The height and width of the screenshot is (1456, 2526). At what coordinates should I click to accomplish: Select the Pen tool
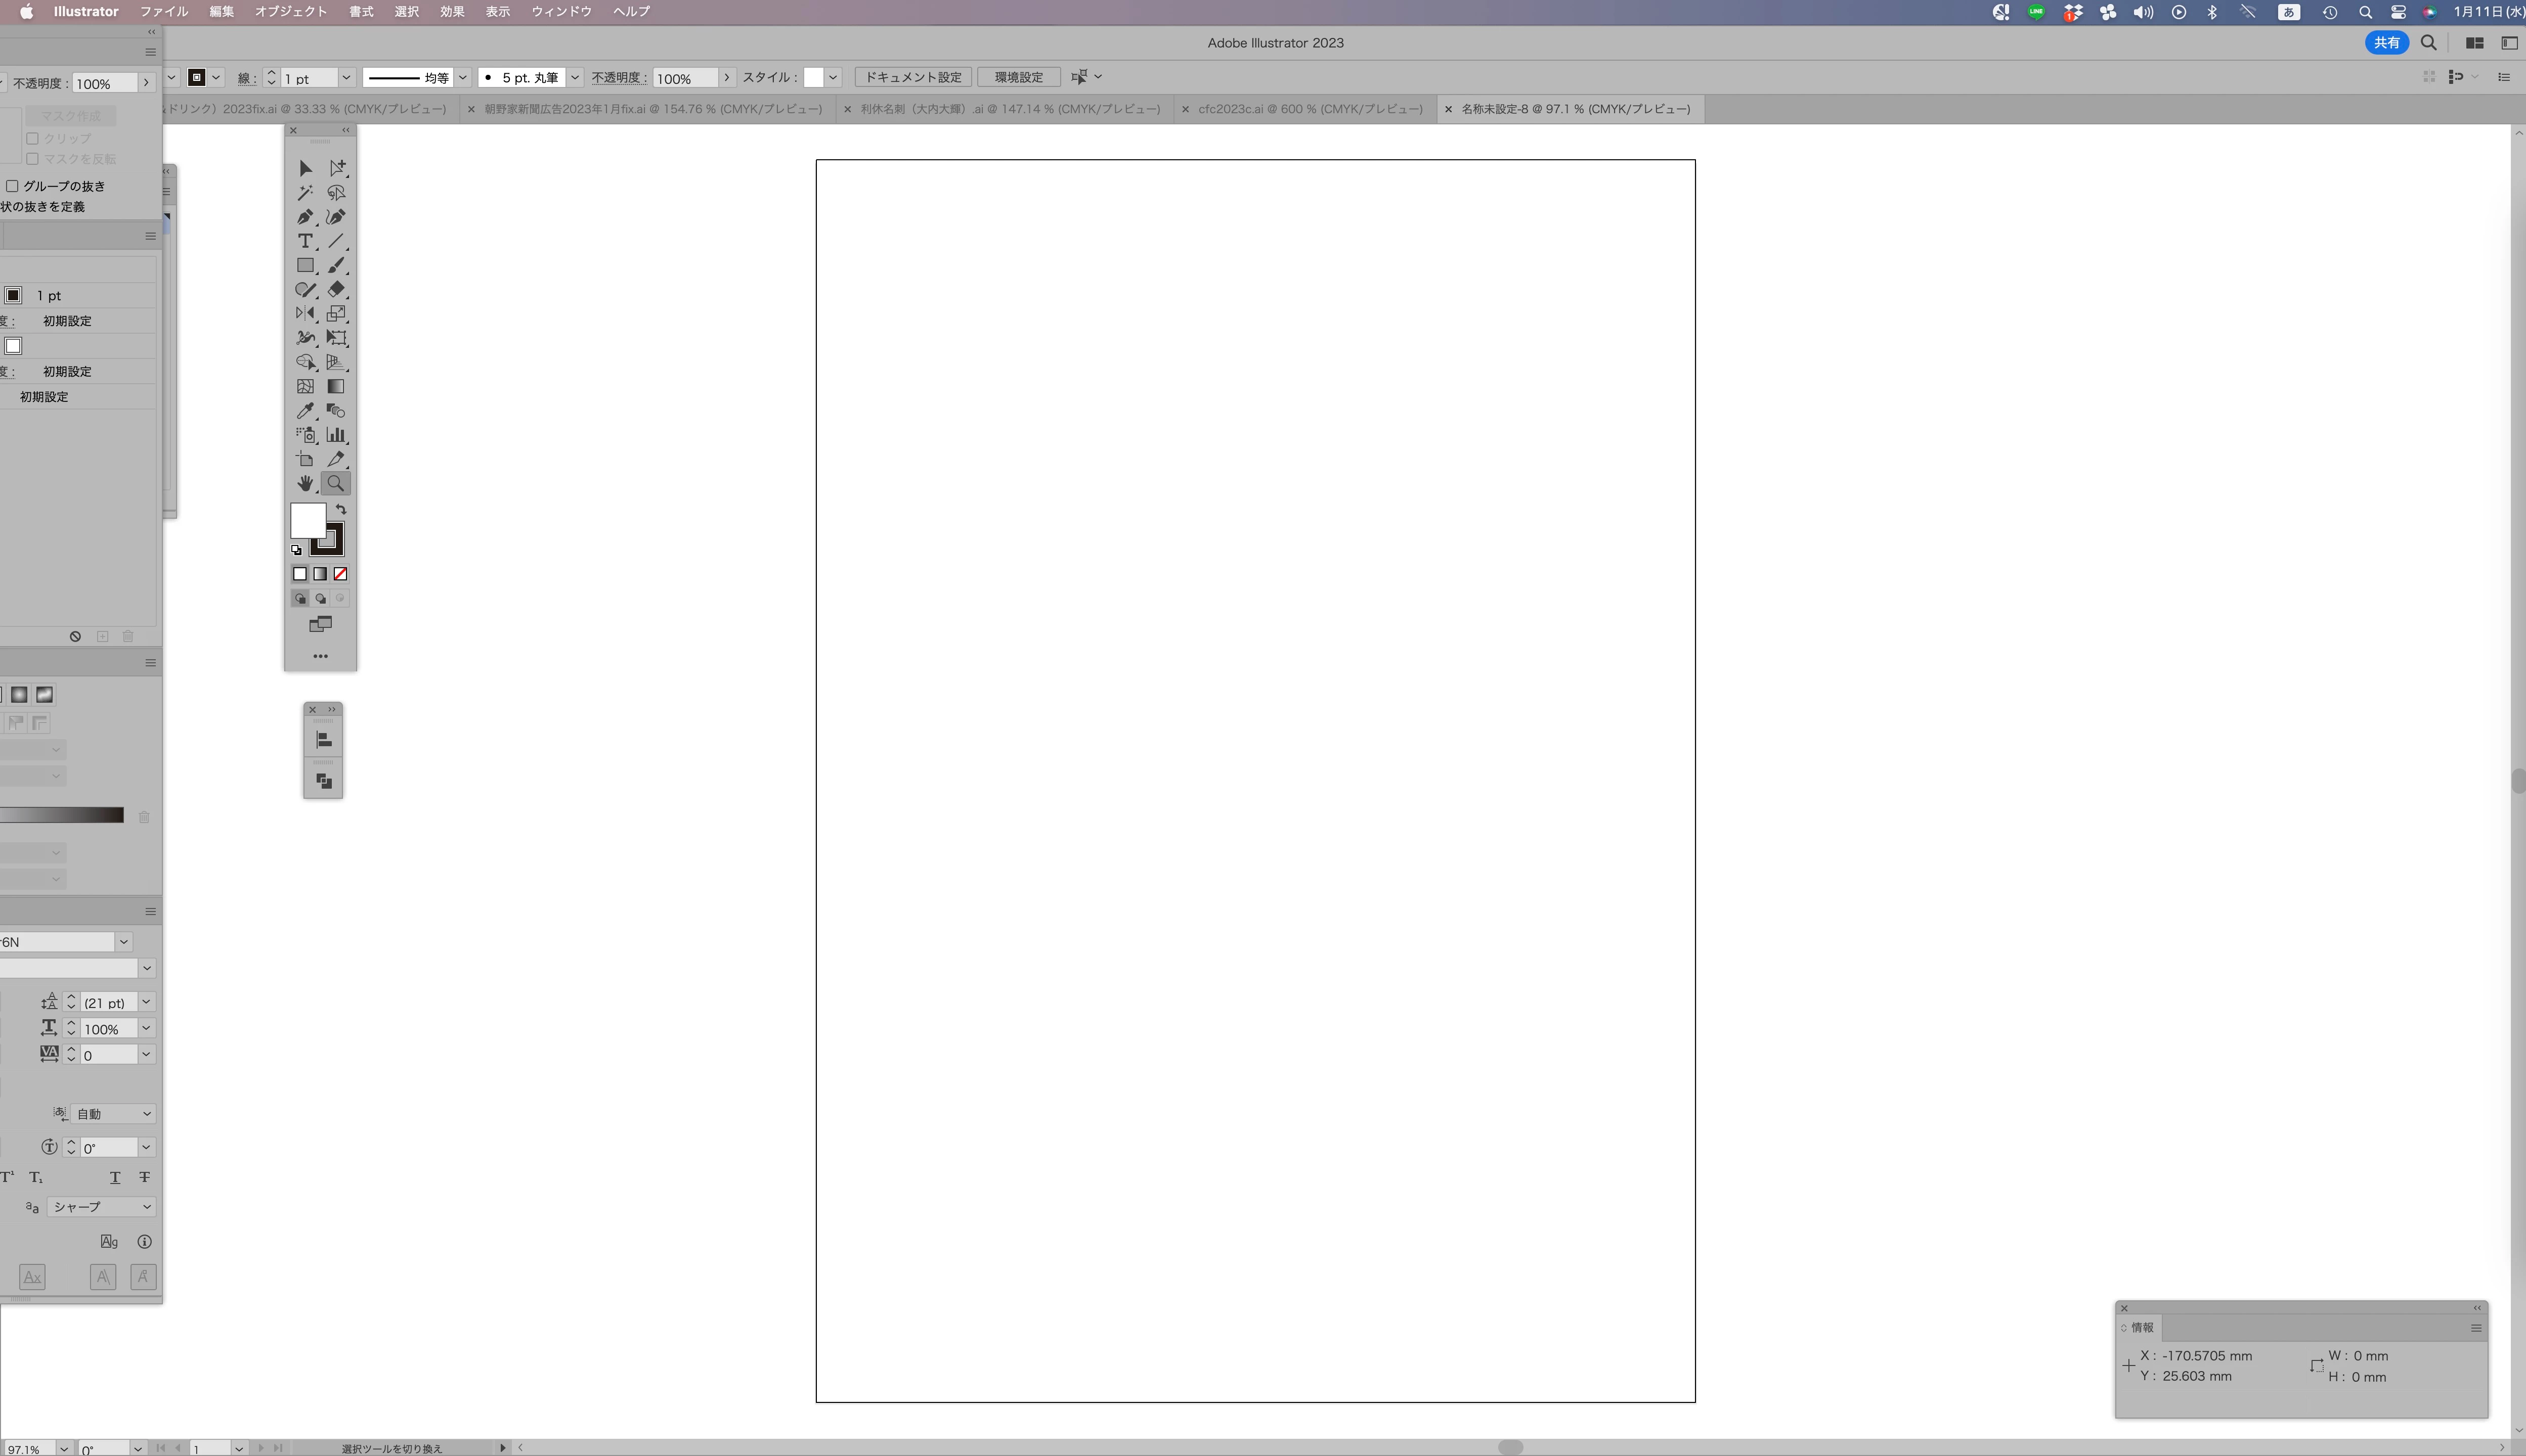tap(305, 217)
